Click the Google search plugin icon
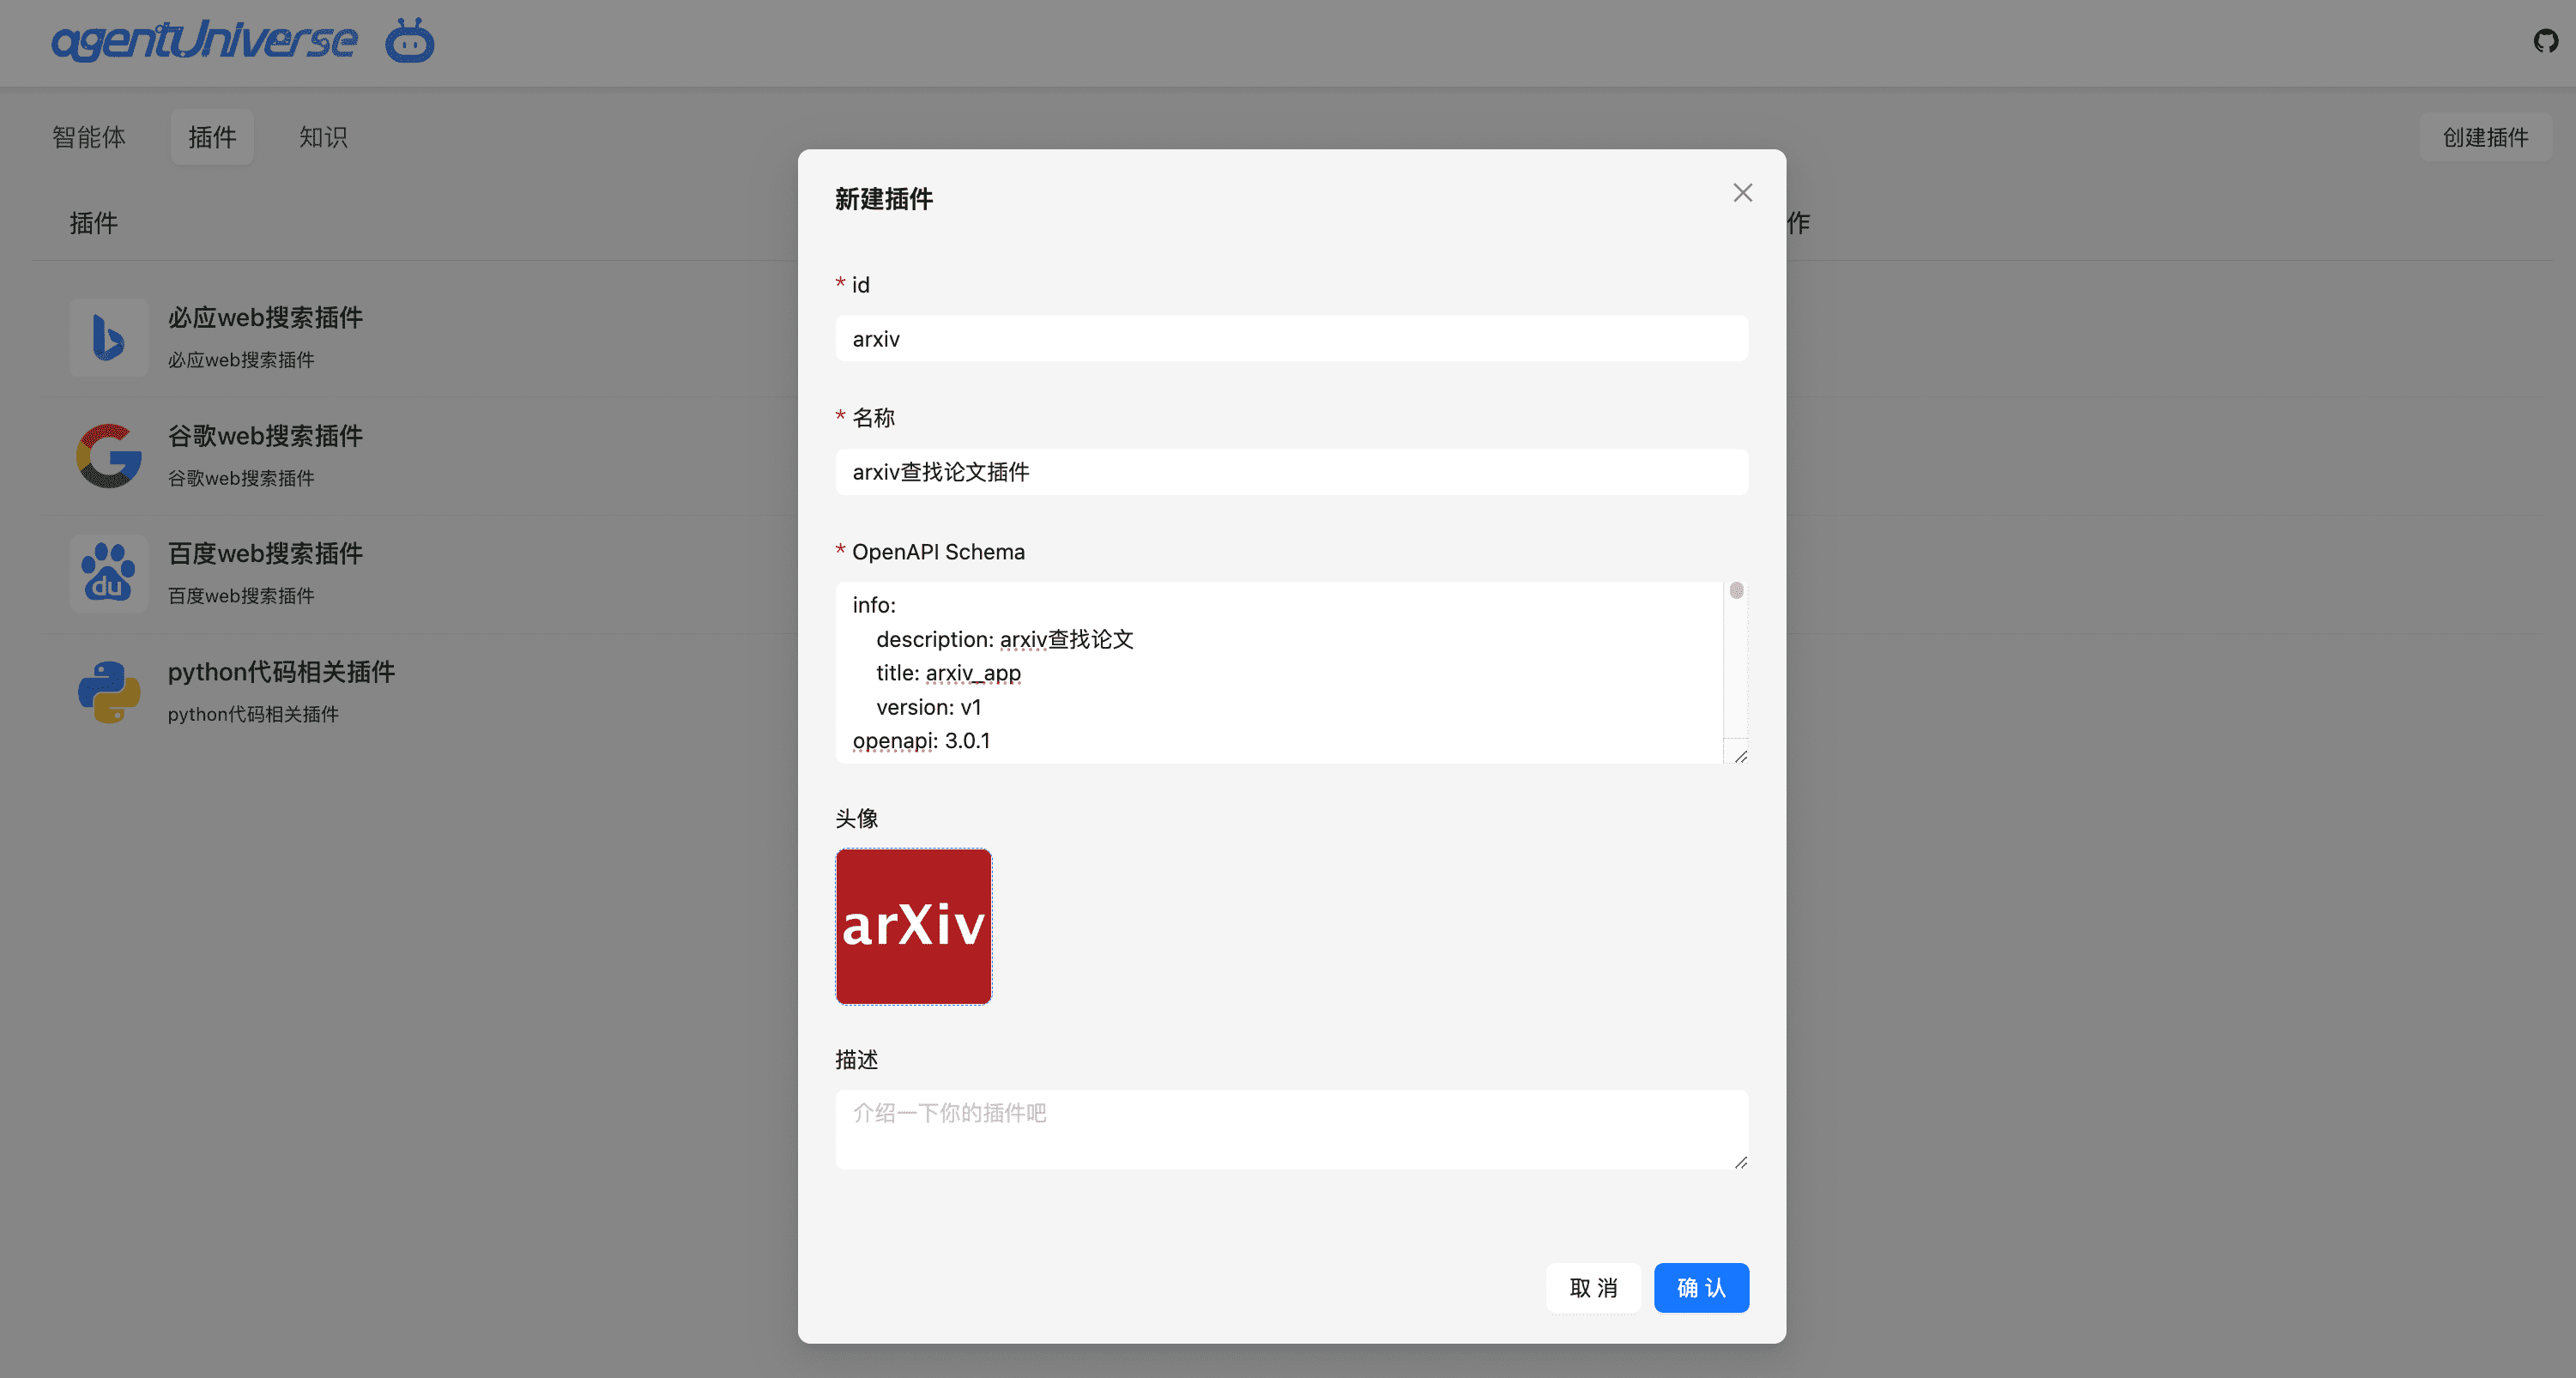The width and height of the screenshot is (2576, 1378). point(108,456)
